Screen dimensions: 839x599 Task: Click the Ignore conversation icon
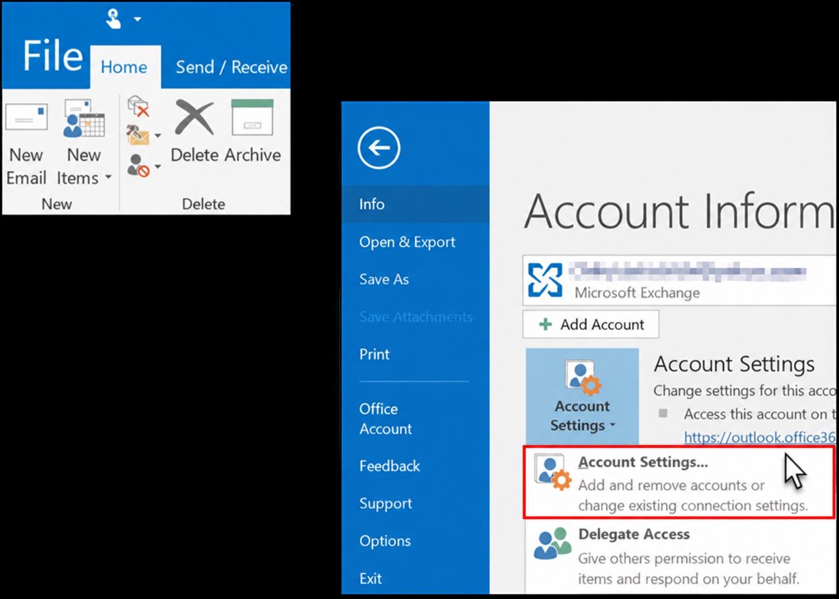(x=138, y=106)
